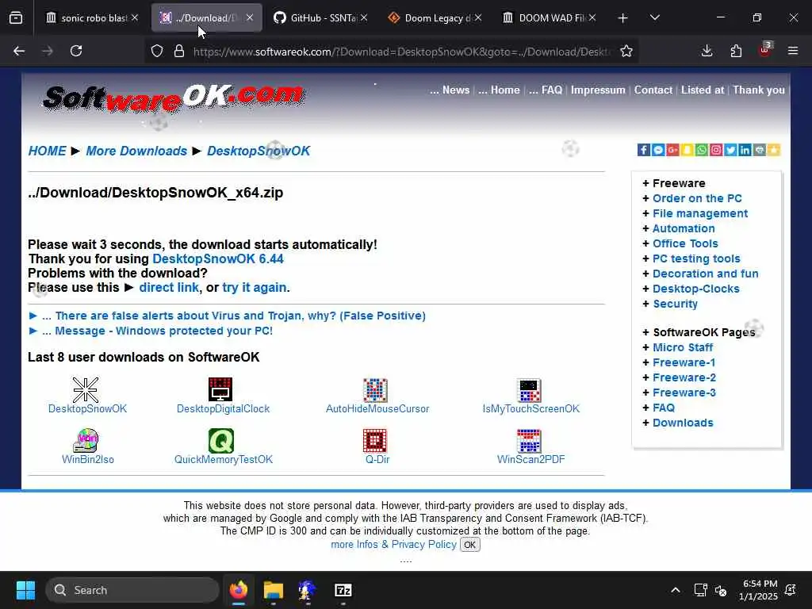Open File Explorer from the taskbar

click(x=273, y=590)
